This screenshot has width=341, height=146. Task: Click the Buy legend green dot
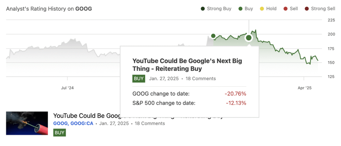coord(241,9)
